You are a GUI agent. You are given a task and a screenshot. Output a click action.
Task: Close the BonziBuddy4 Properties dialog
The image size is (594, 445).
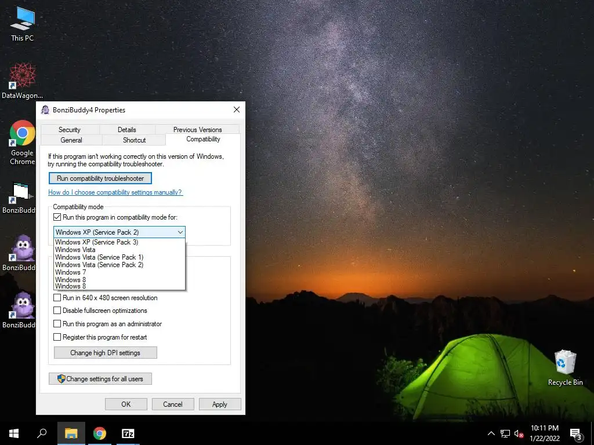click(x=237, y=110)
